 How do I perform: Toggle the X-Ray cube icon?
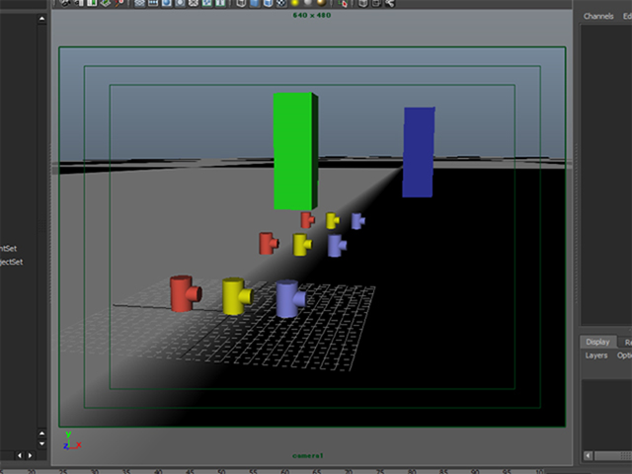pyautogui.click(x=362, y=3)
